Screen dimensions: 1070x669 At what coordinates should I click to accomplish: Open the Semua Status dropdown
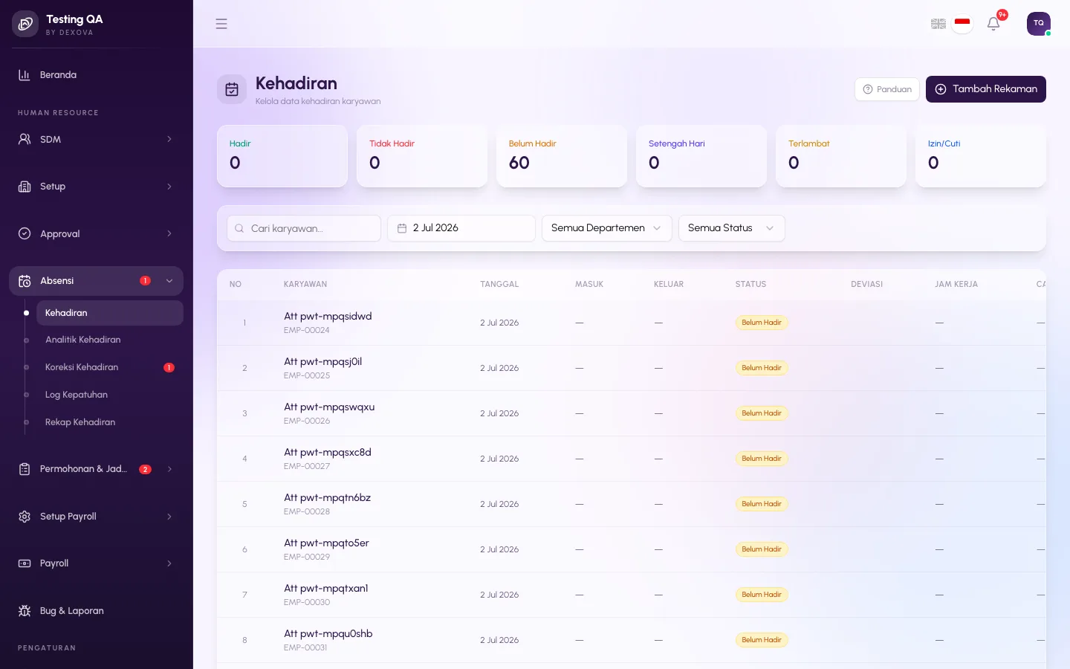[x=731, y=228]
